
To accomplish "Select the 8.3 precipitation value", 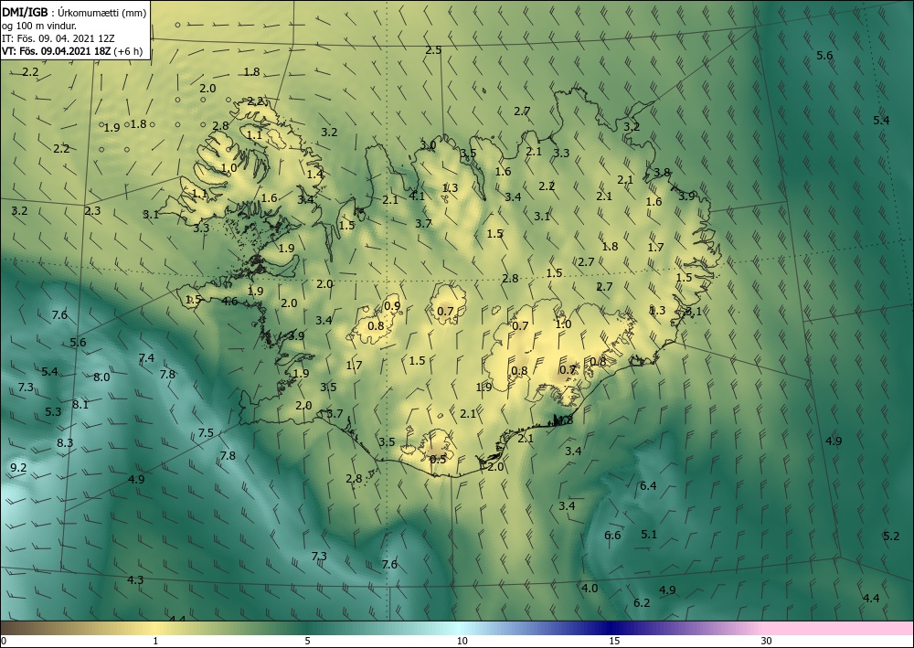I will pyautogui.click(x=65, y=442).
